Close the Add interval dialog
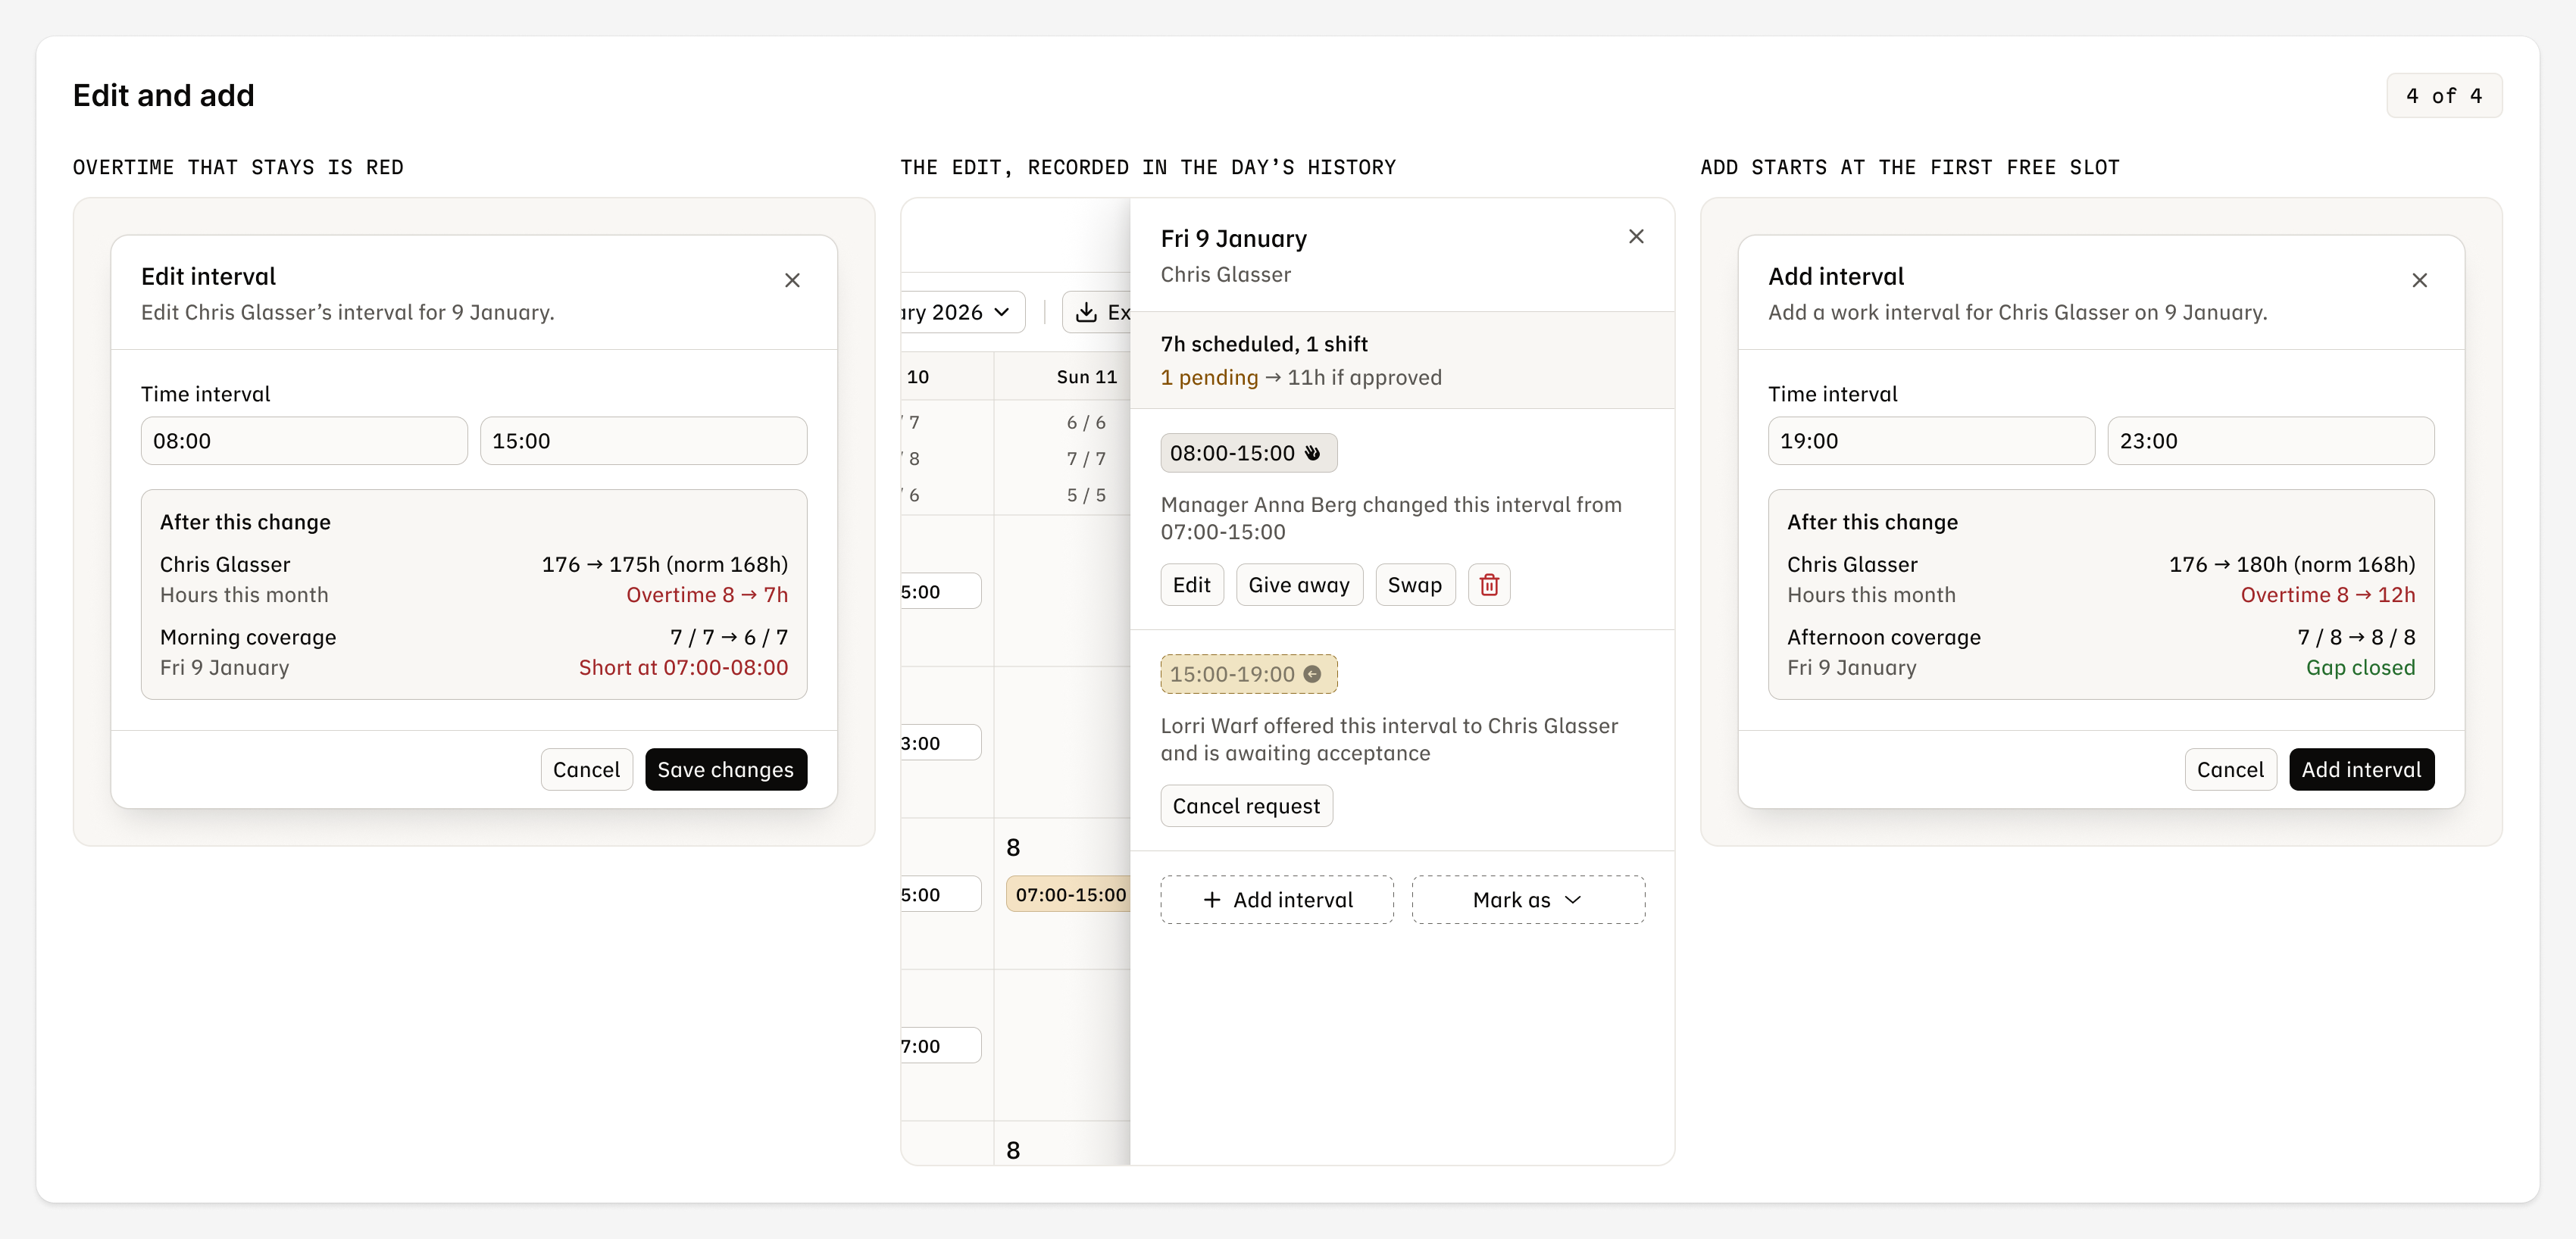Image resolution: width=2576 pixels, height=1239 pixels. tap(2419, 281)
